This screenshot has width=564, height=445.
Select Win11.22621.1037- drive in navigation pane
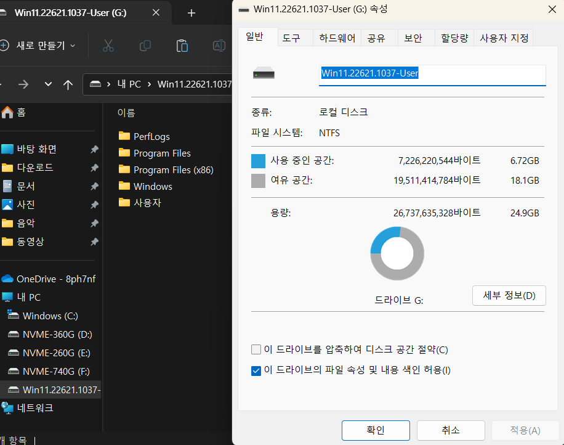click(x=50, y=390)
